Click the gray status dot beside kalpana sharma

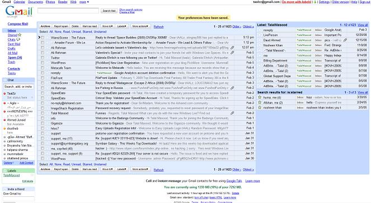point(4,150)
